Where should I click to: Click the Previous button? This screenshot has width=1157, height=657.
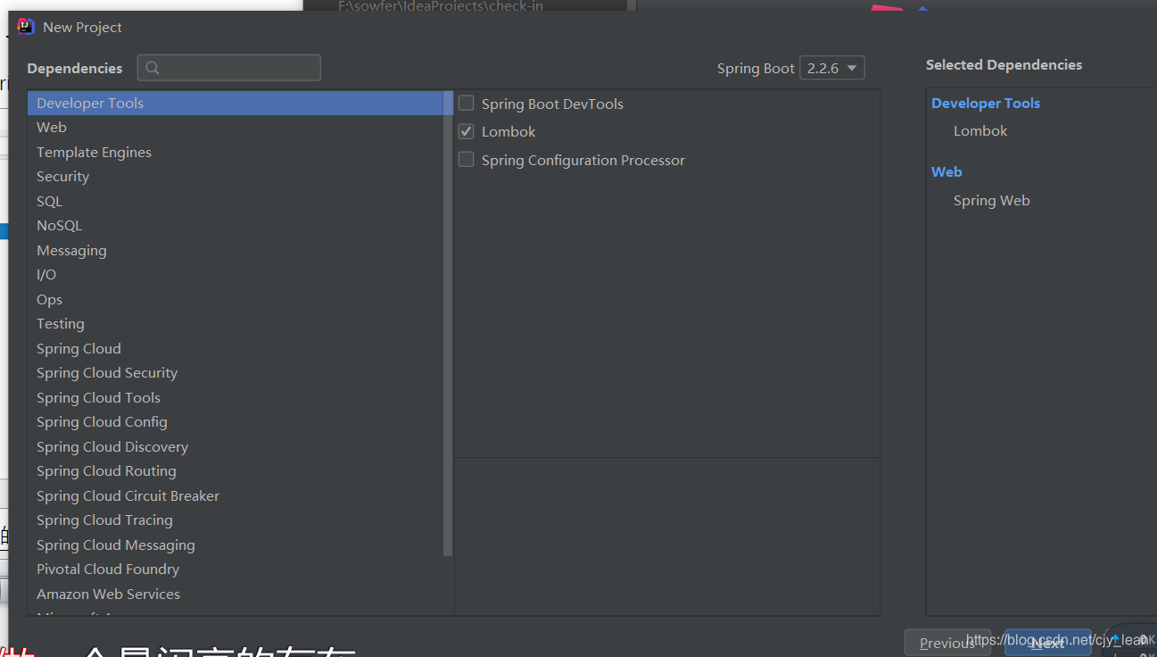pos(947,642)
